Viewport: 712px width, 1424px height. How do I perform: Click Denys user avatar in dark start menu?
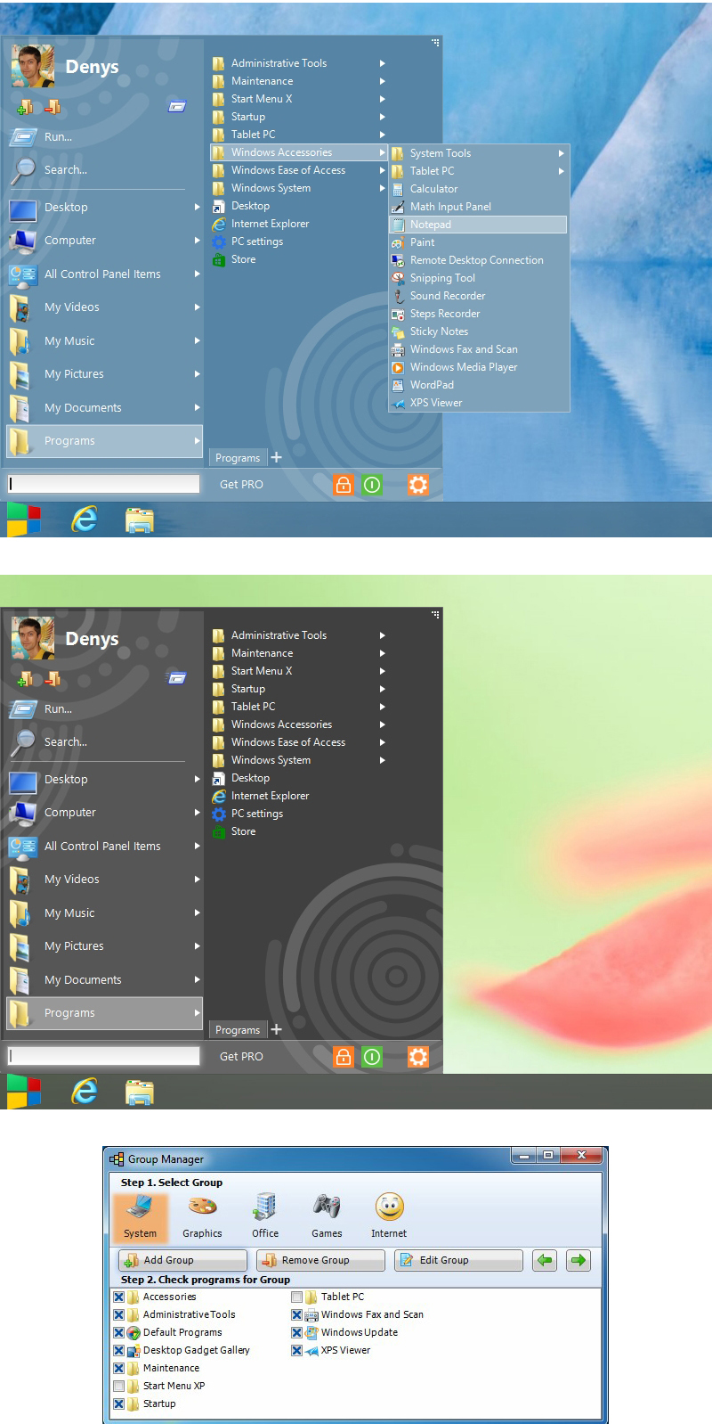(x=33, y=639)
